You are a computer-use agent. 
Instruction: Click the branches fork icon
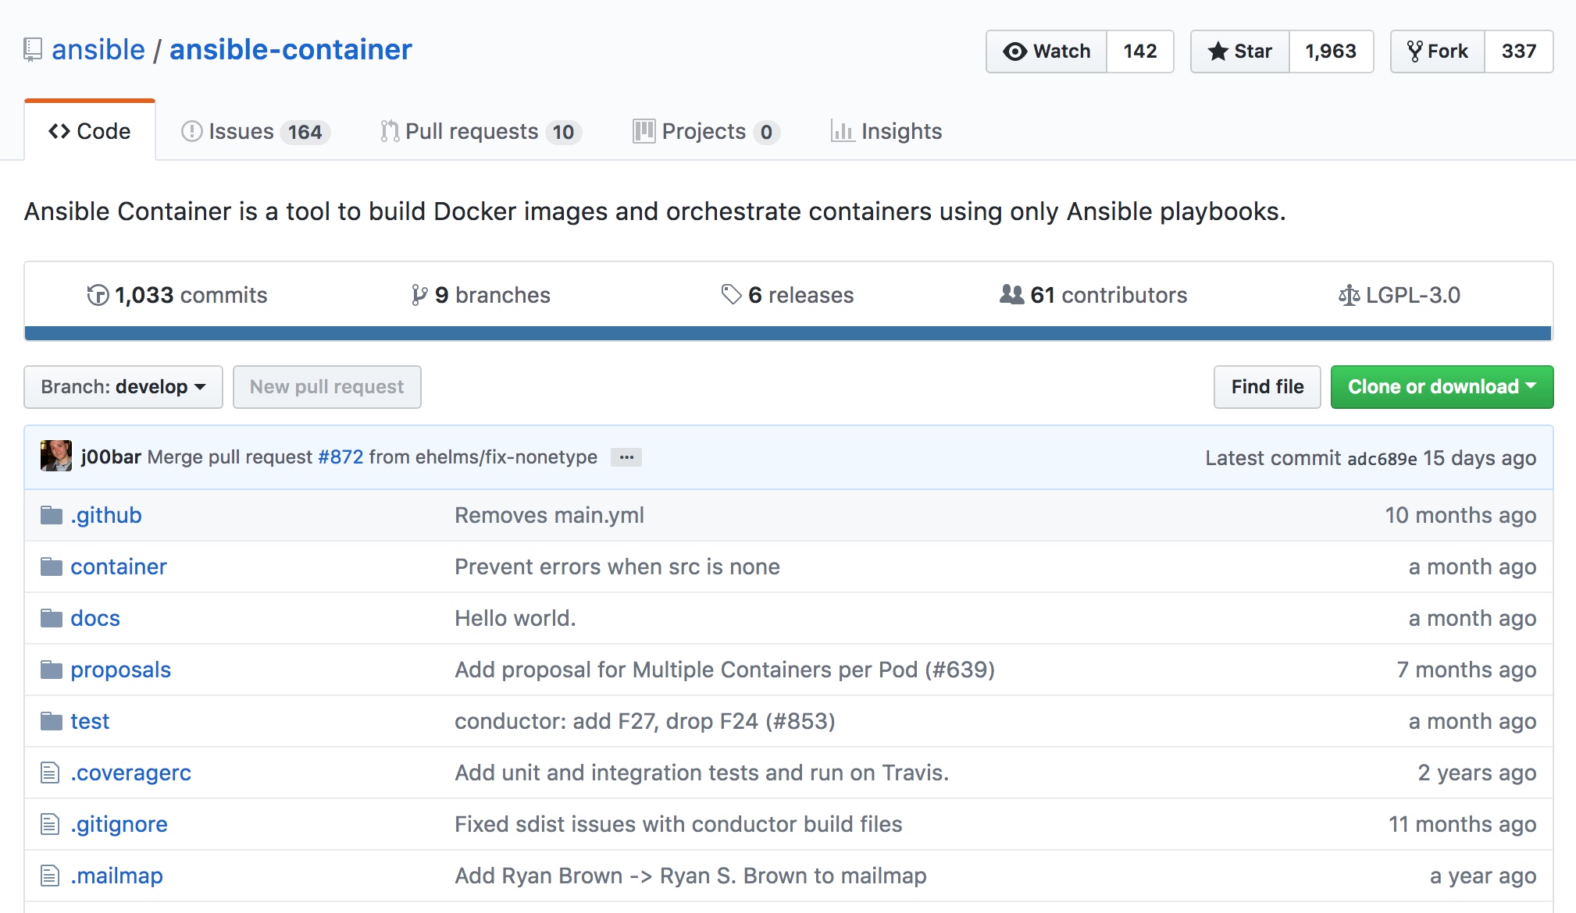(419, 295)
